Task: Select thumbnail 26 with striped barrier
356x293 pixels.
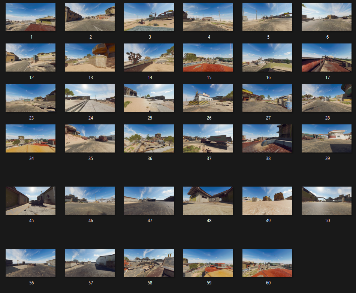Action: 208,98
